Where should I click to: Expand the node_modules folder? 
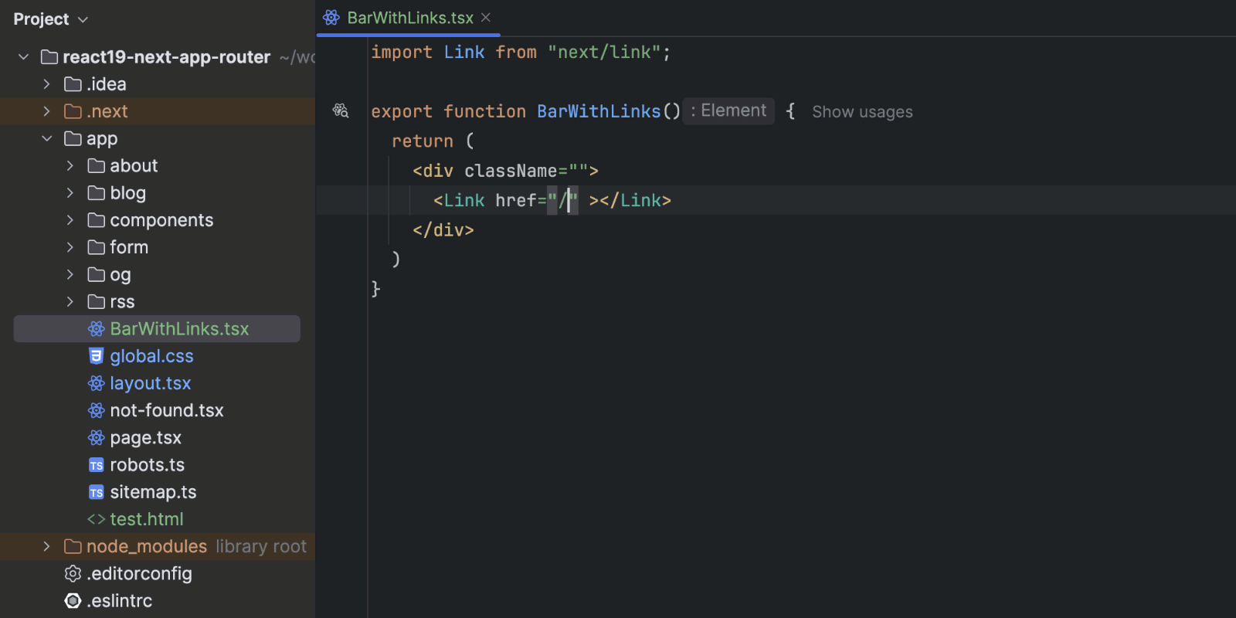tap(46, 546)
